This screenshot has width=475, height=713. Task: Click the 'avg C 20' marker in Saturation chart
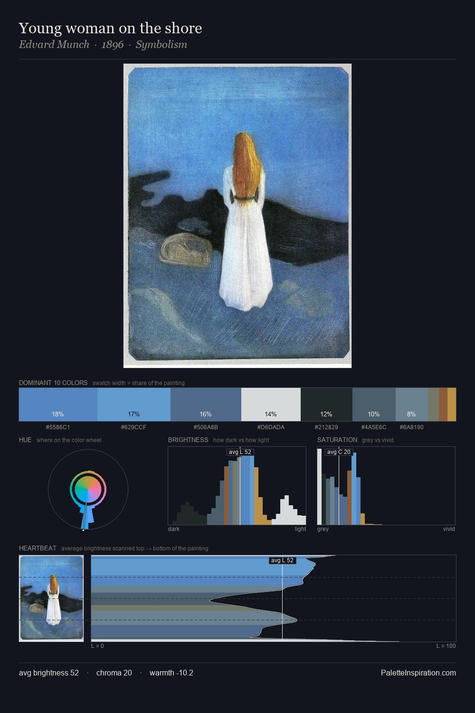[x=339, y=452]
